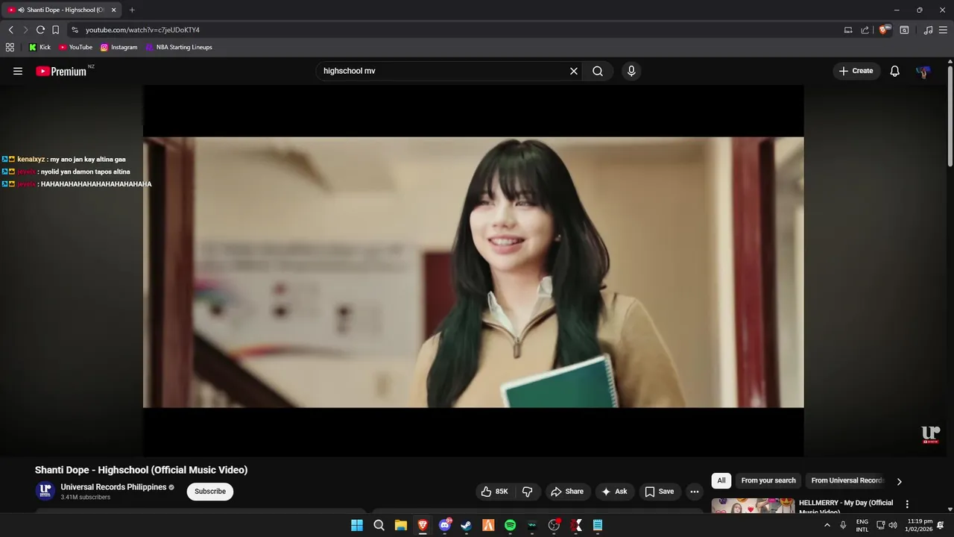Go back using the browser back arrow
Image resolution: width=954 pixels, height=537 pixels.
click(10, 30)
